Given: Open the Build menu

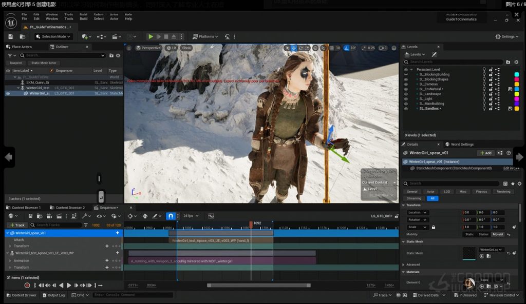Looking at the screenshot, I should tap(84, 19).
